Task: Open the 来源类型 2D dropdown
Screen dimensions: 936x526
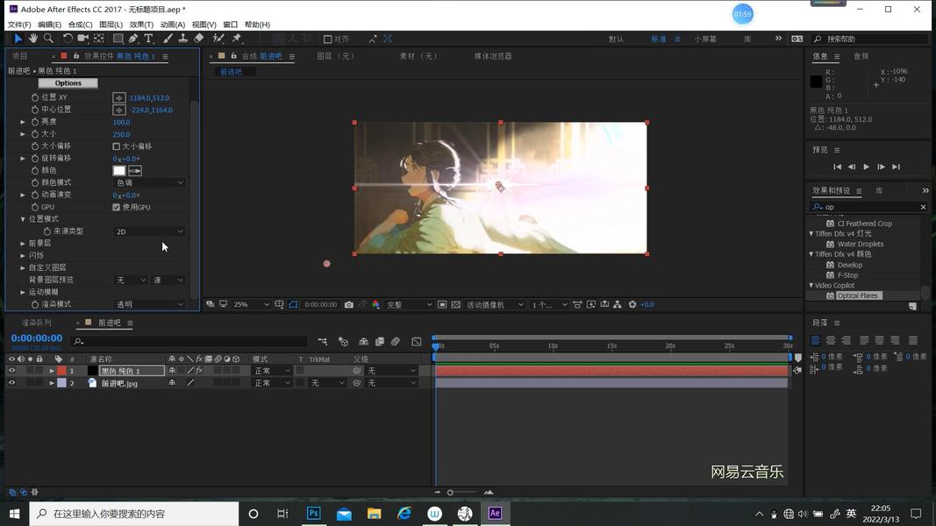Action: pyautogui.click(x=149, y=231)
